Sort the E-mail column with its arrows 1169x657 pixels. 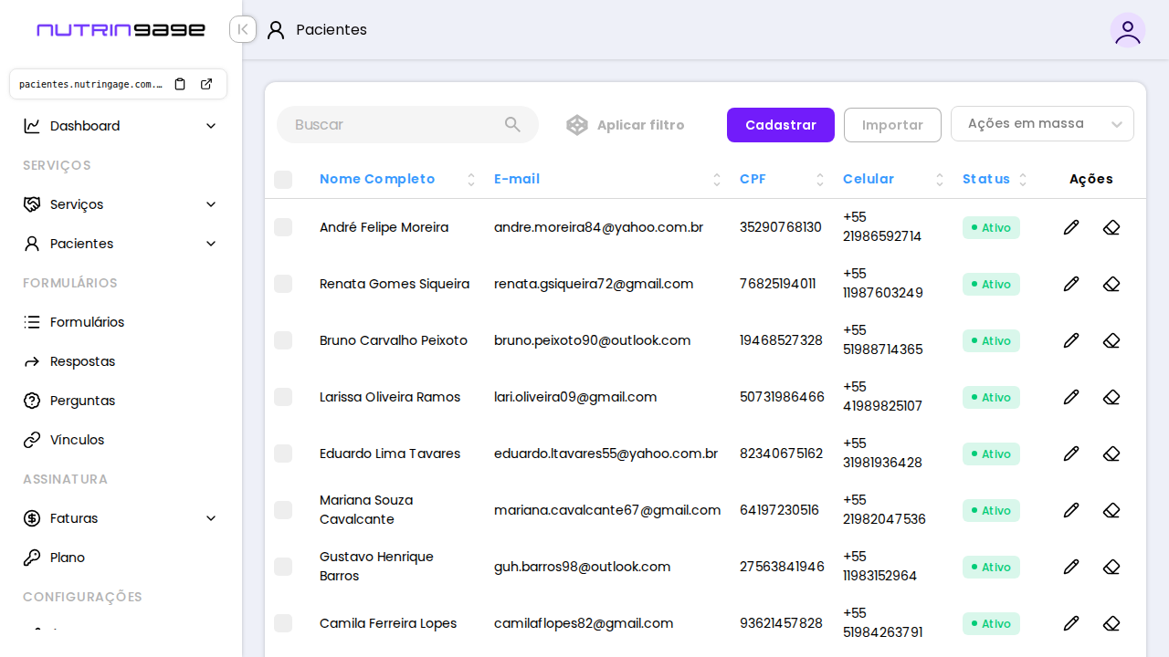(x=718, y=180)
